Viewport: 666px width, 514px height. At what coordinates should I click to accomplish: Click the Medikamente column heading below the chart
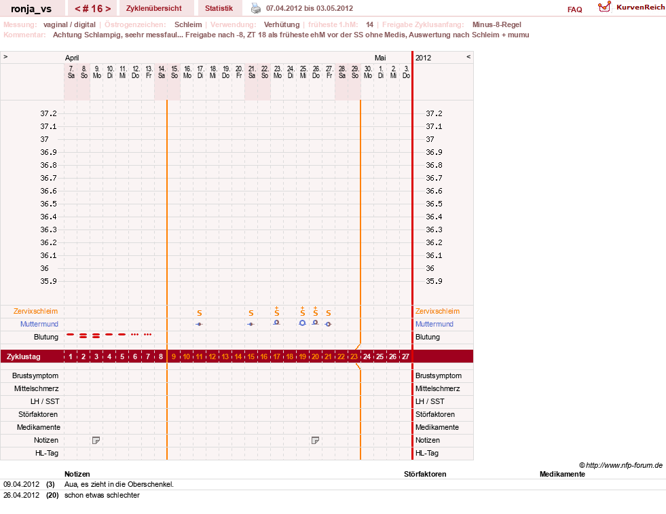562,474
